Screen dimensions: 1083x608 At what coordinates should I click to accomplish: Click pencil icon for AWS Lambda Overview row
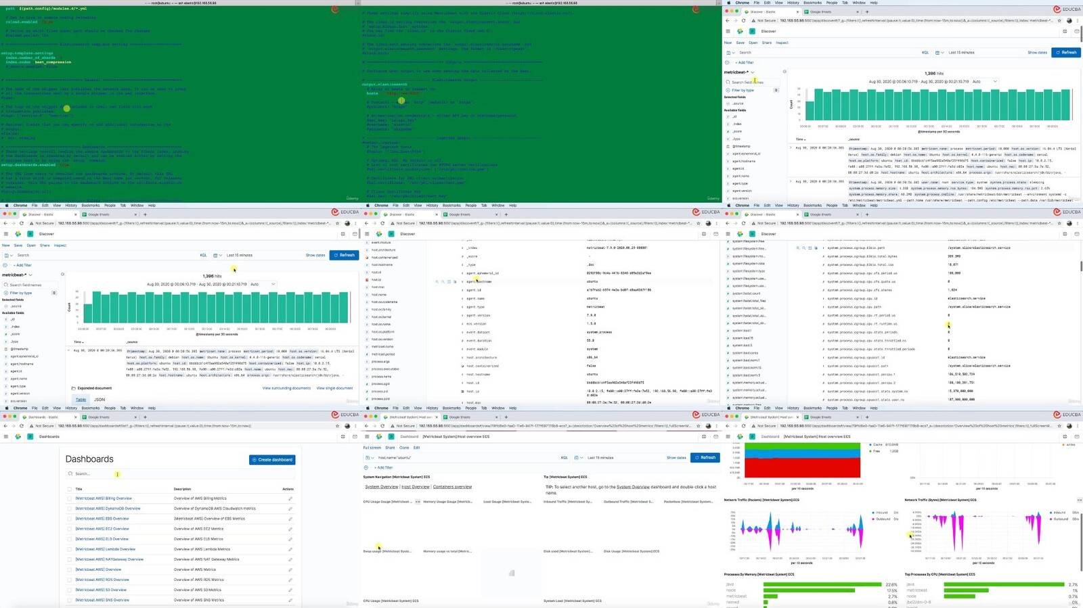[290, 549]
